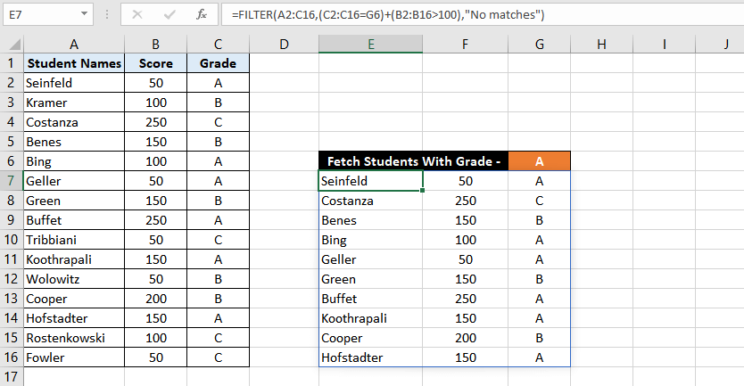Select the 'Wolowitz' cell

pos(74,279)
